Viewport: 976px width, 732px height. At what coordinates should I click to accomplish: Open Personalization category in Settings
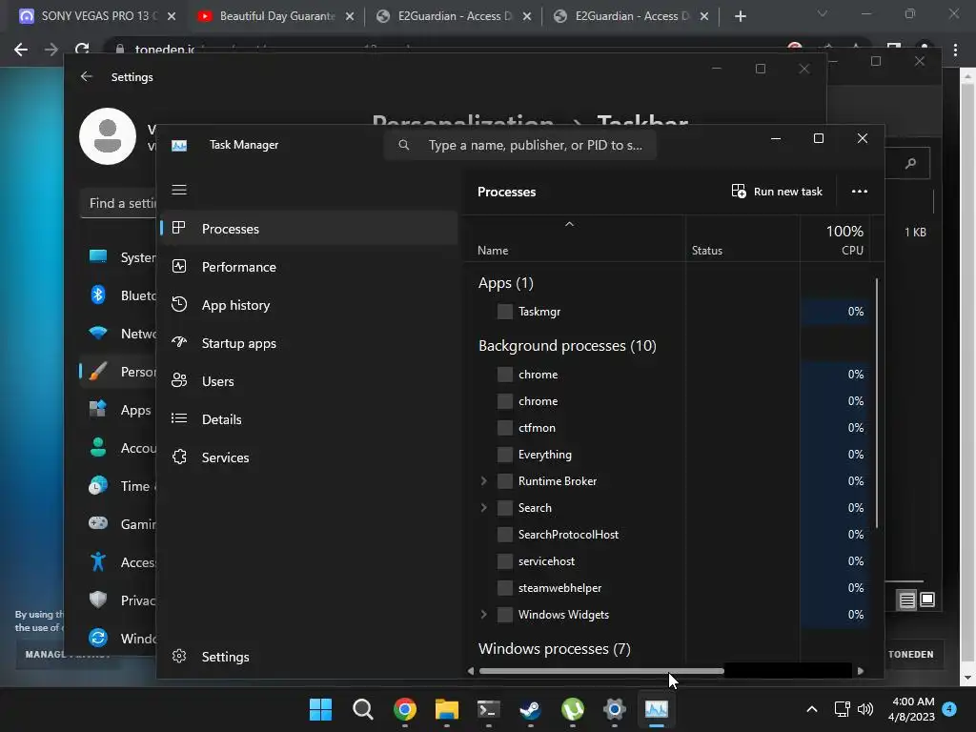(x=118, y=372)
